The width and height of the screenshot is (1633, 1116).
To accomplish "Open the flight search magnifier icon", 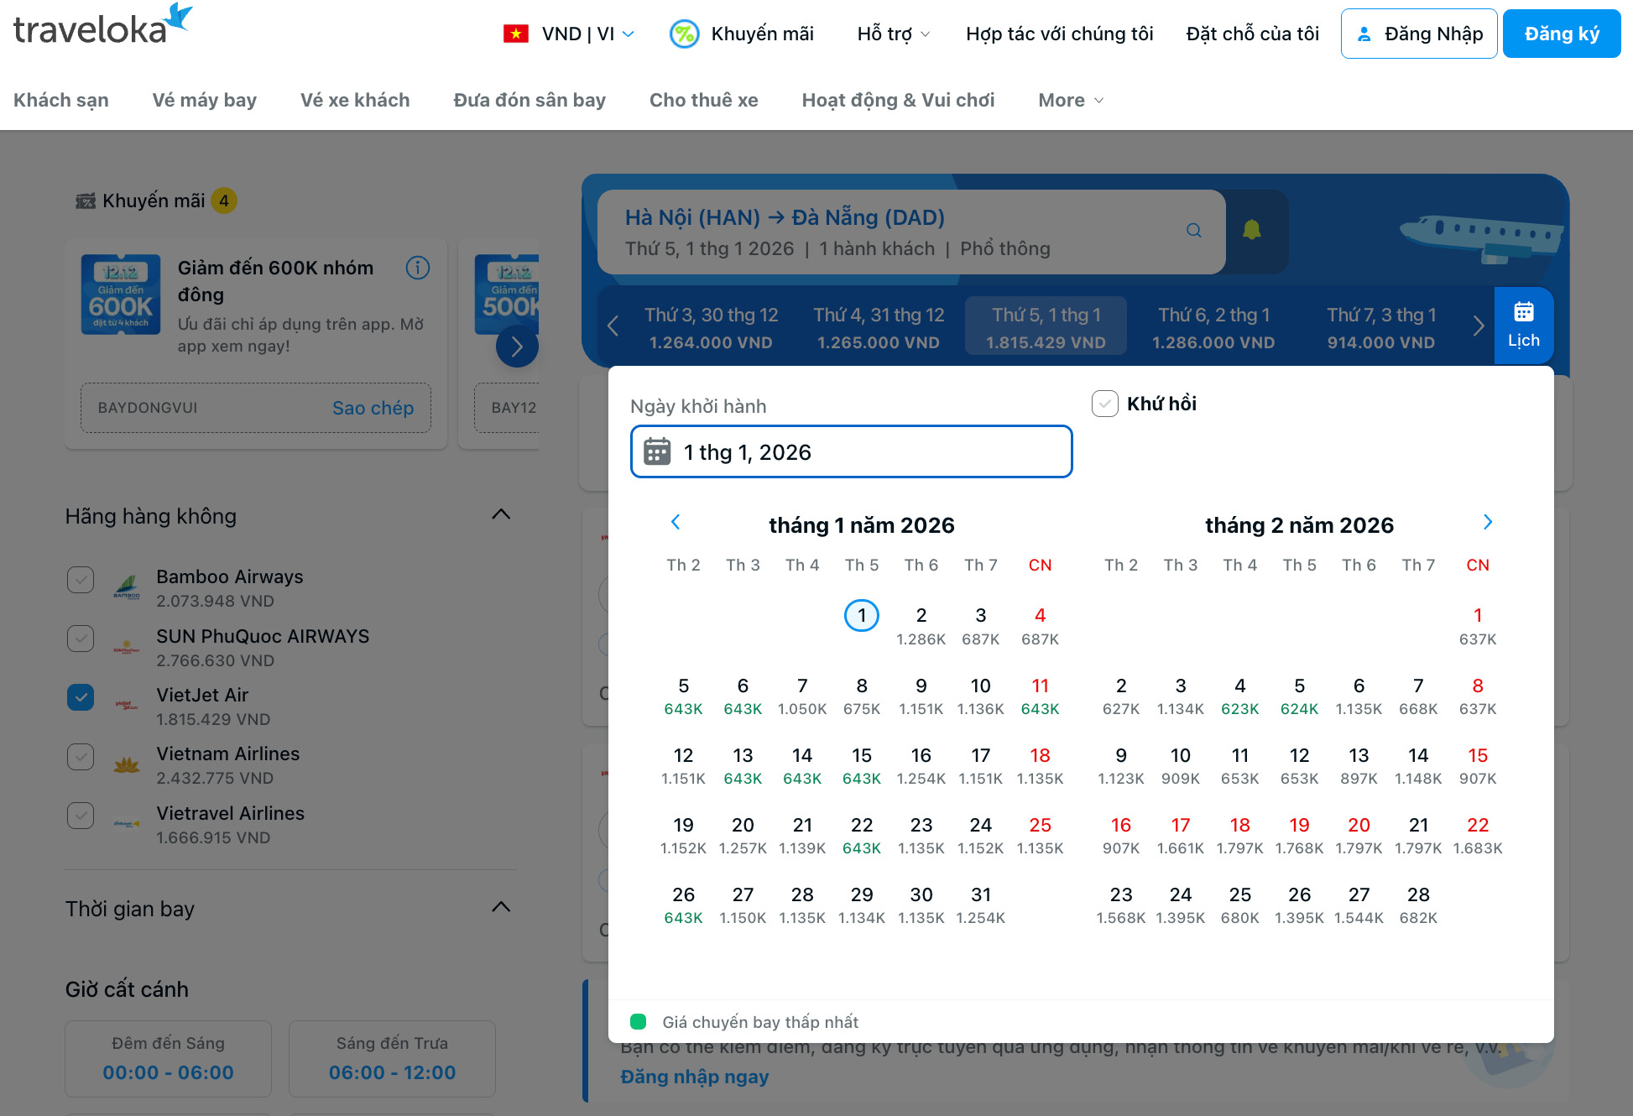I will point(1194,231).
